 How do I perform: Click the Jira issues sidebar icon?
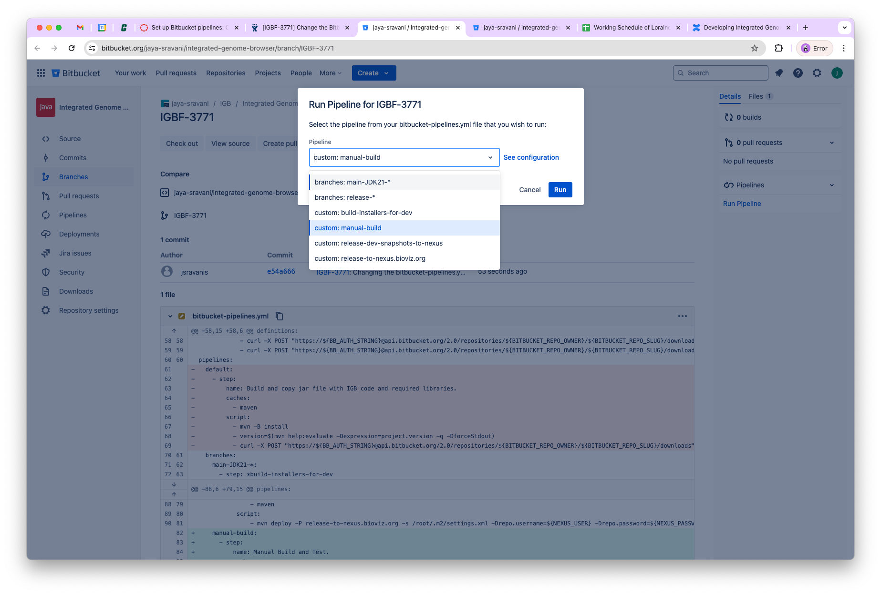(46, 253)
